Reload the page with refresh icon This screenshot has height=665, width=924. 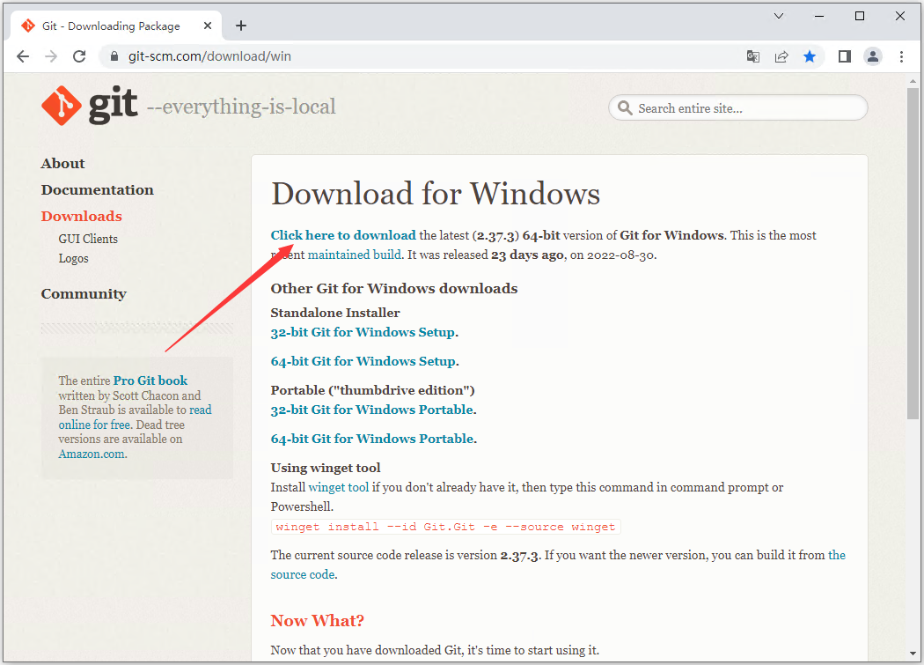tap(79, 56)
